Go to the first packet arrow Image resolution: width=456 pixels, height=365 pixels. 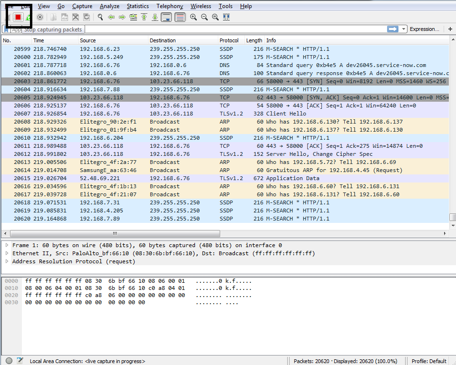(x=144, y=17)
